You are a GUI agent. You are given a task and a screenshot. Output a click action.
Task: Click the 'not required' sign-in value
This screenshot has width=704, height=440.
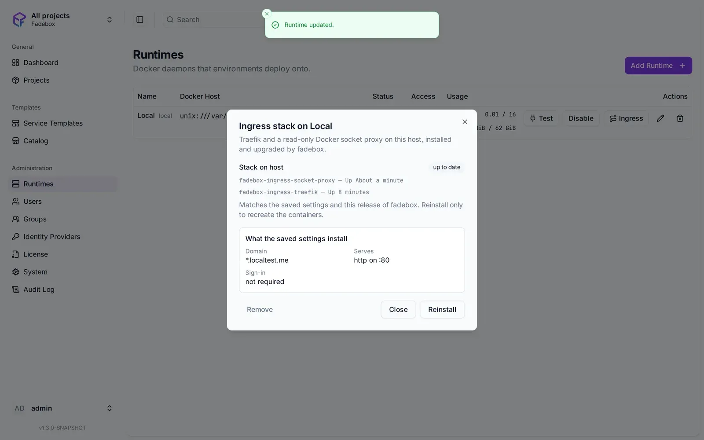(265, 282)
